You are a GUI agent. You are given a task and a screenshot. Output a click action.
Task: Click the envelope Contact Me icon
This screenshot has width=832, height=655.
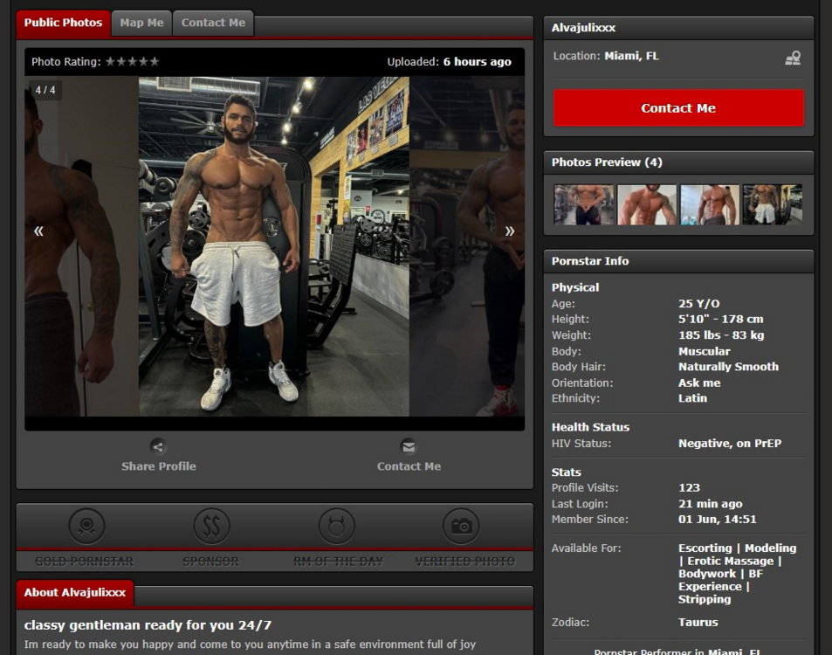point(409,446)
